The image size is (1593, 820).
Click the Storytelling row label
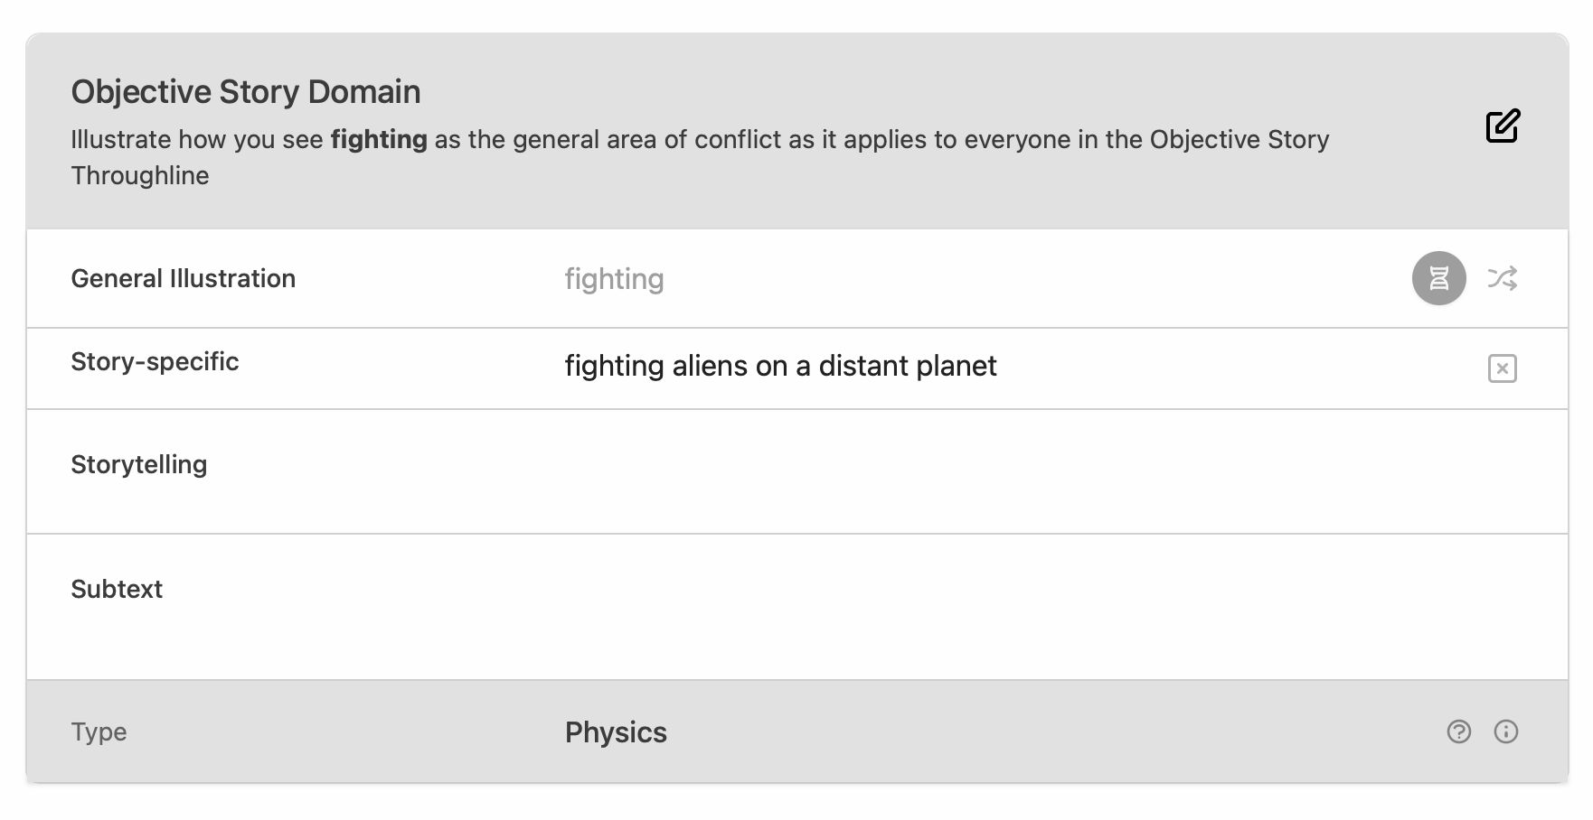(x=139, y=464)
